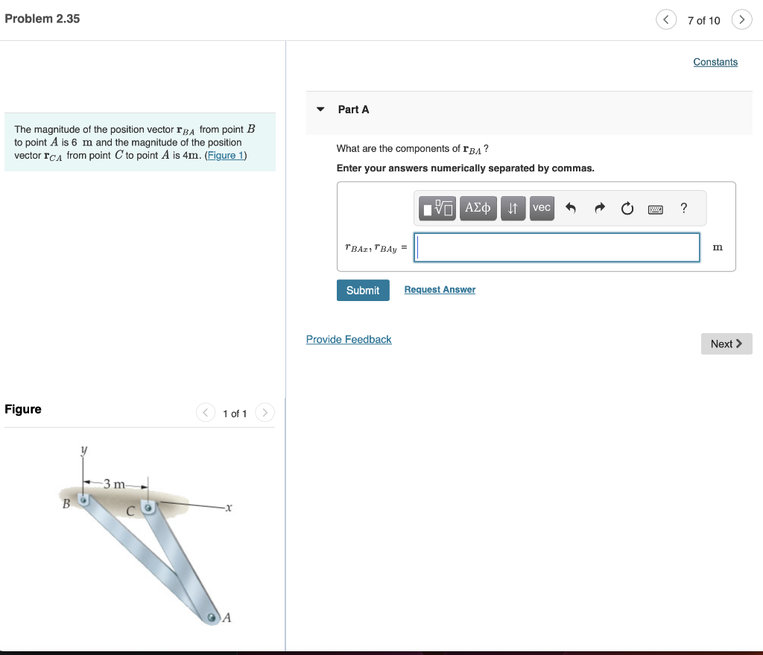Click the Next button at bottom right

click(726, 344)
